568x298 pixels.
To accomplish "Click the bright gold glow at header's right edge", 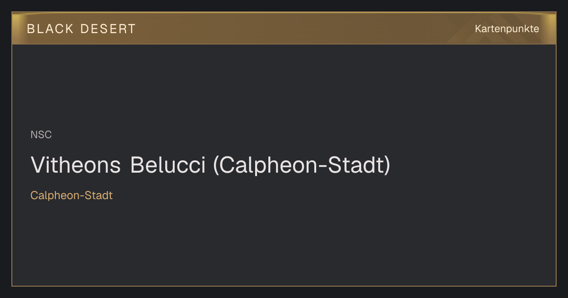I will click(x=551, y=28).
